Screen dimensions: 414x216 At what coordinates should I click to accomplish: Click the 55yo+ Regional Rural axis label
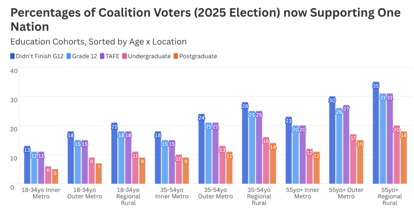coord(389,197)
